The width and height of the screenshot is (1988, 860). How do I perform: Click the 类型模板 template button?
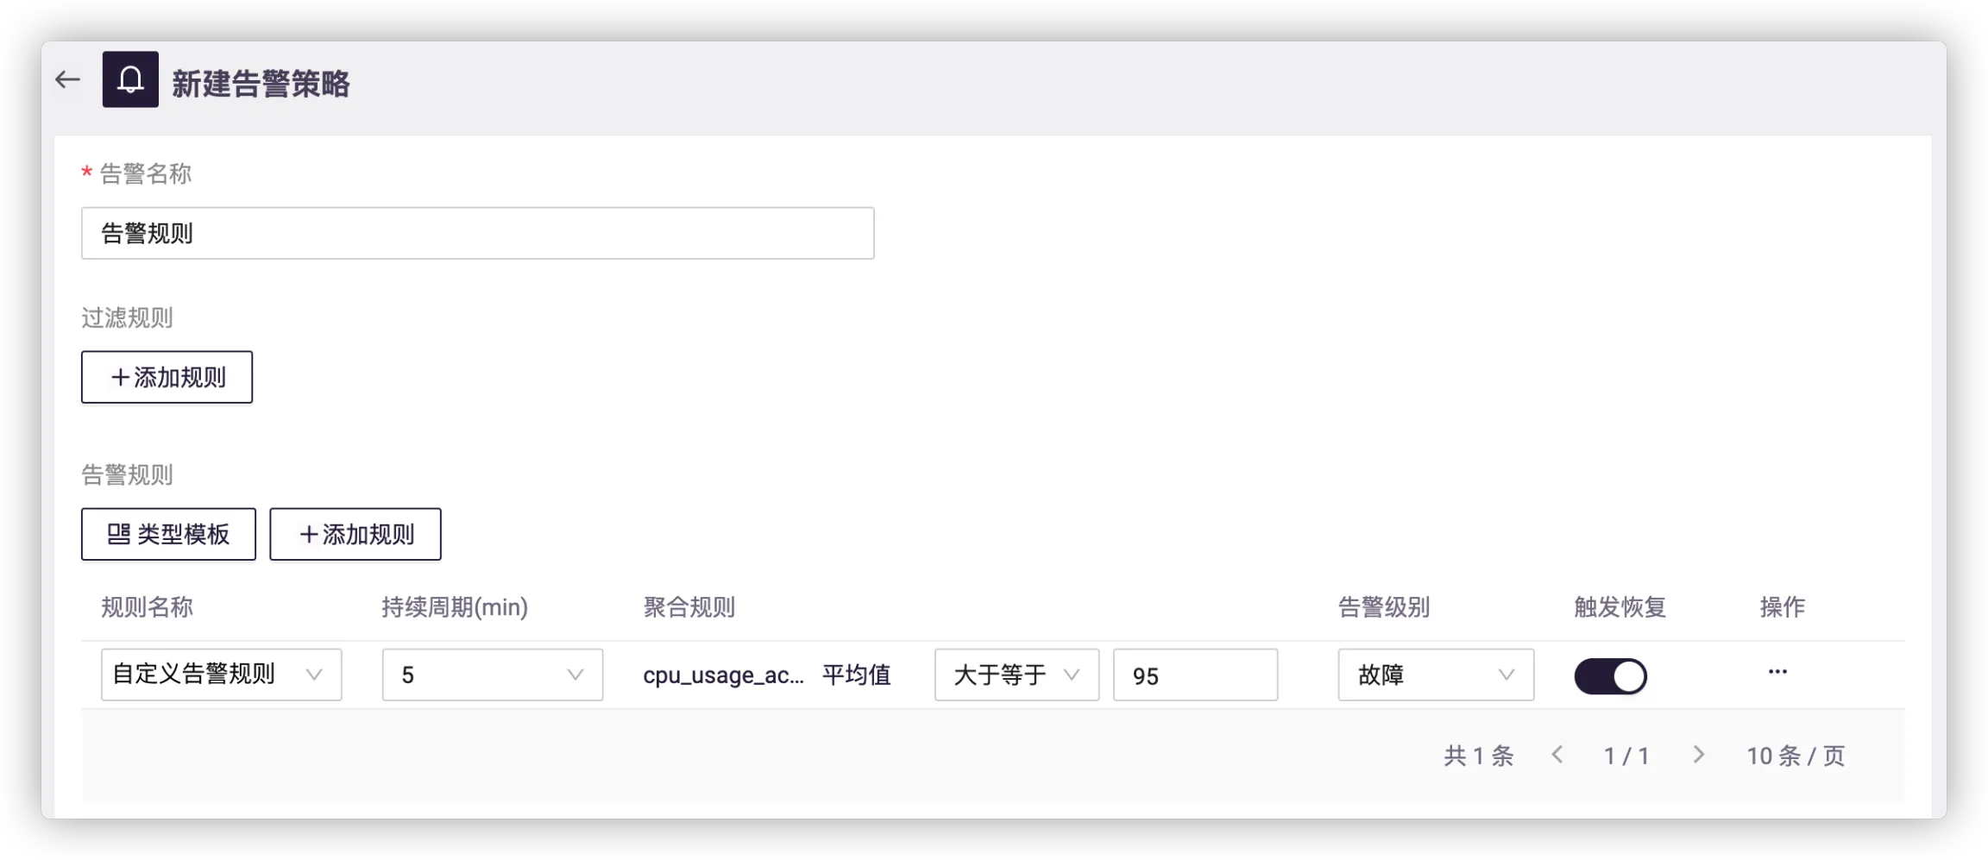168,534
